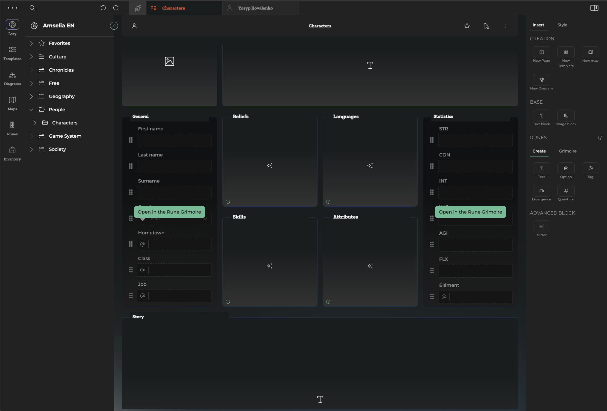Click Open in the Rune Grimoire under General
Screen dimensions: 607x411
coord(169,212)
